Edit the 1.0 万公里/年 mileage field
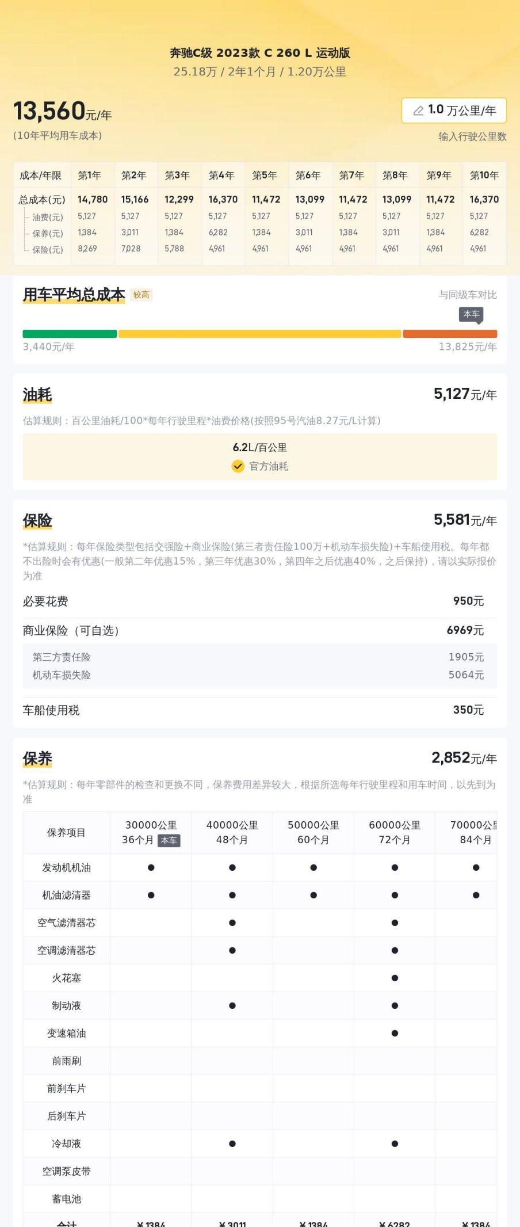 click(454, 110)
